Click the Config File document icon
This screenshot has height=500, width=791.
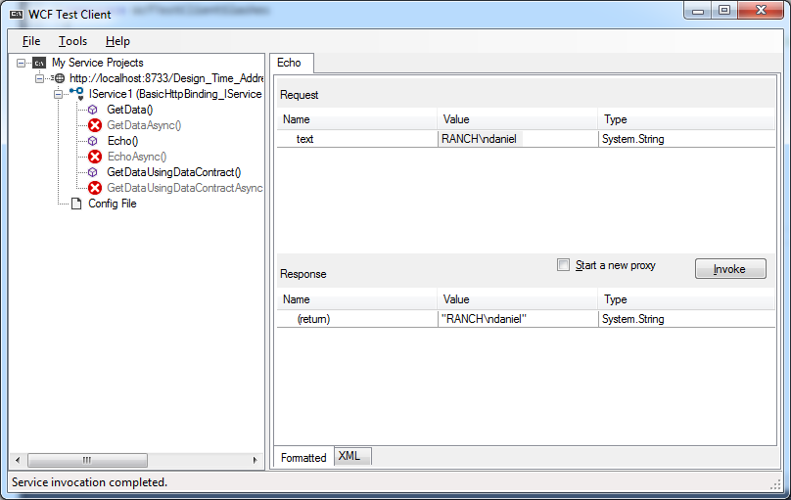[x=76, y=204]
